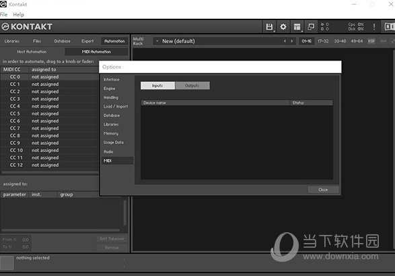
Task: Click the Set Takeover button
Action: coord(112,239)
